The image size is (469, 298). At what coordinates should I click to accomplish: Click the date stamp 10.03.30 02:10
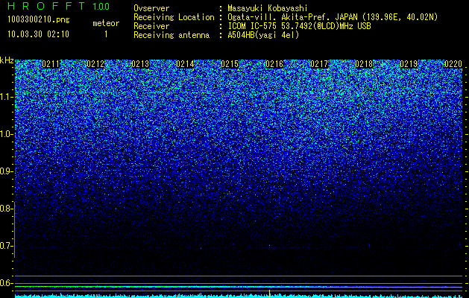point(38,34)
